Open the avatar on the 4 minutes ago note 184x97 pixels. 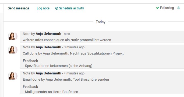point(13,76)
